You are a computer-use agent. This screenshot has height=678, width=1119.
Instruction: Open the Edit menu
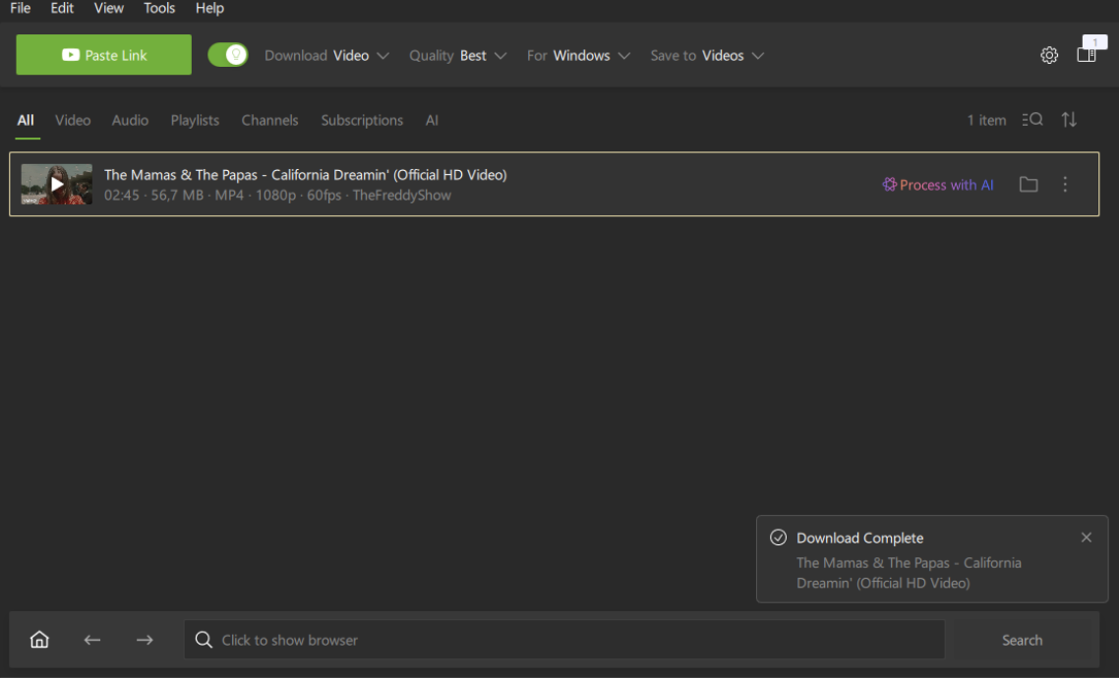(x=62, y=9)
